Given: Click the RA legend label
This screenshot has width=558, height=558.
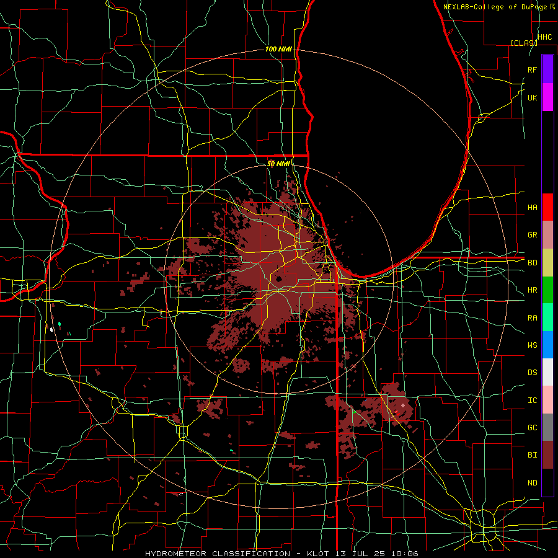Looking at the screenshot, I should 532,318.
